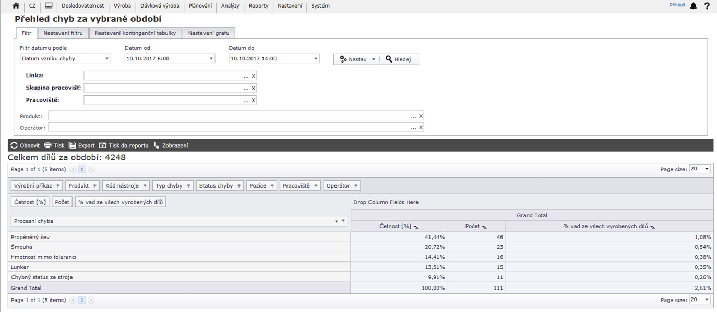Export data using the Export icon
This screenshot has height=312, width=717.
click(x=73, y=146)
